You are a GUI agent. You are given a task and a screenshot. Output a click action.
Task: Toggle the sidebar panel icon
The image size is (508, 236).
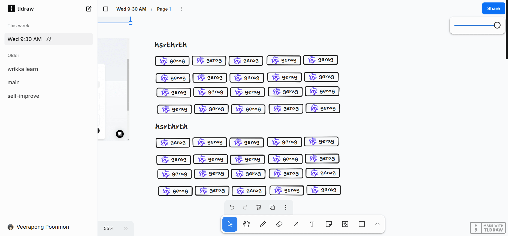tap(106, 9)
